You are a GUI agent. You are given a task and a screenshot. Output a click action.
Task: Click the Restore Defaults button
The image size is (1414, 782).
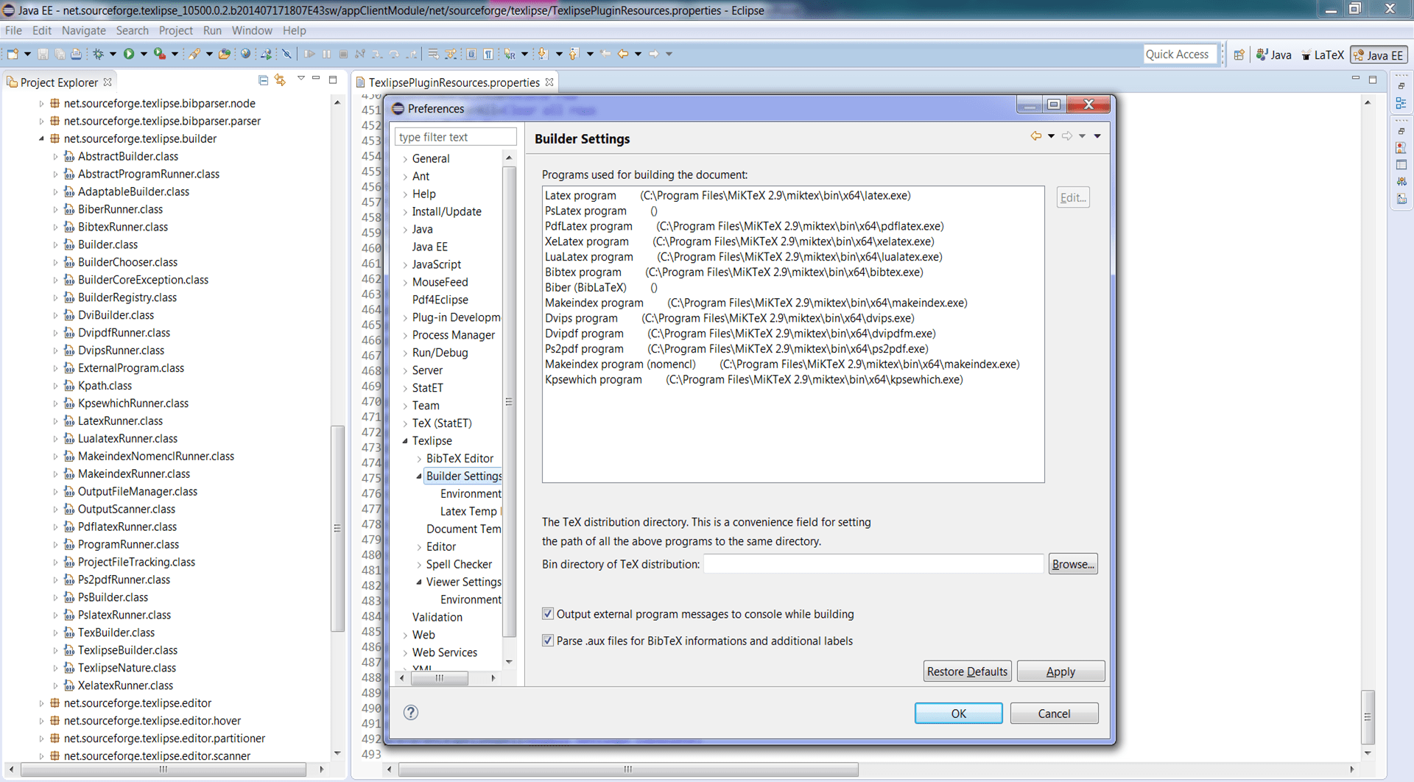pyautogui.click(x=967, y=671)
